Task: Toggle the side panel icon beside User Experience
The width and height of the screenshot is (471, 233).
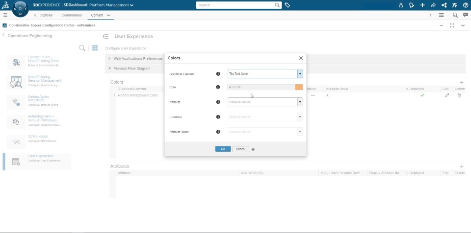Action: coord(105,37)
